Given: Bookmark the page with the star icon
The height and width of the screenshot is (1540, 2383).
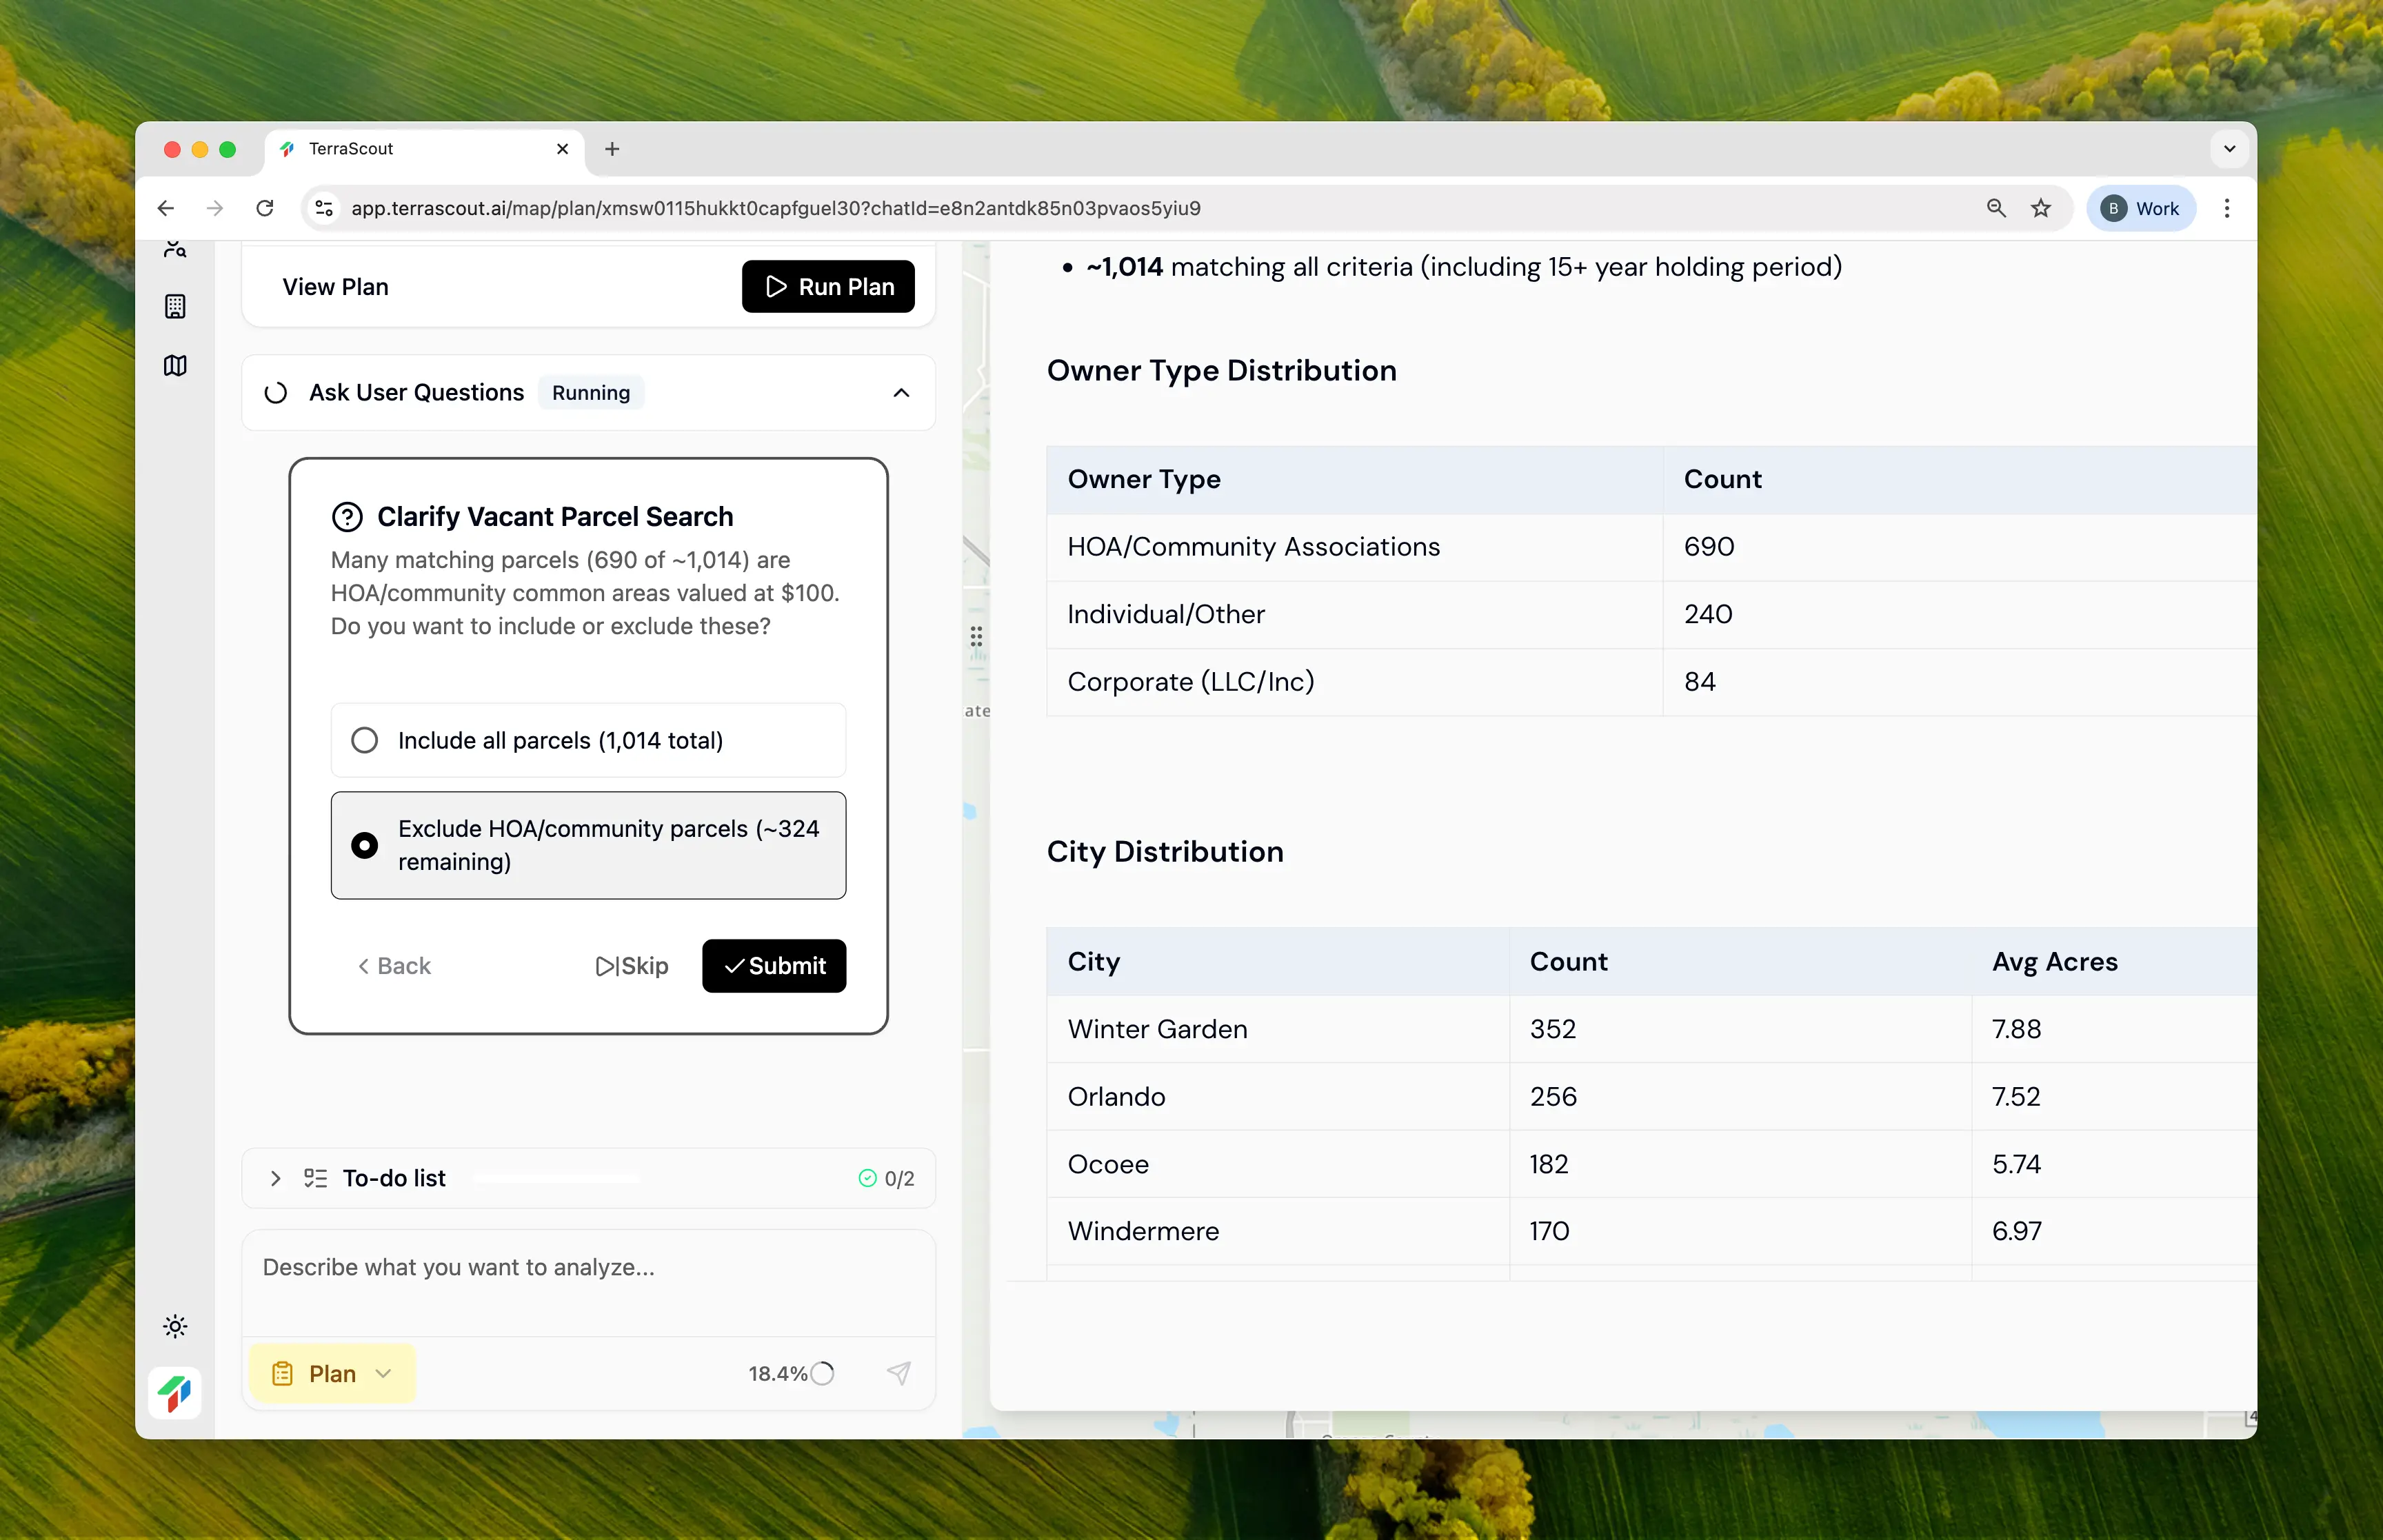Looking at the screenshot, I should (2040, 208).
